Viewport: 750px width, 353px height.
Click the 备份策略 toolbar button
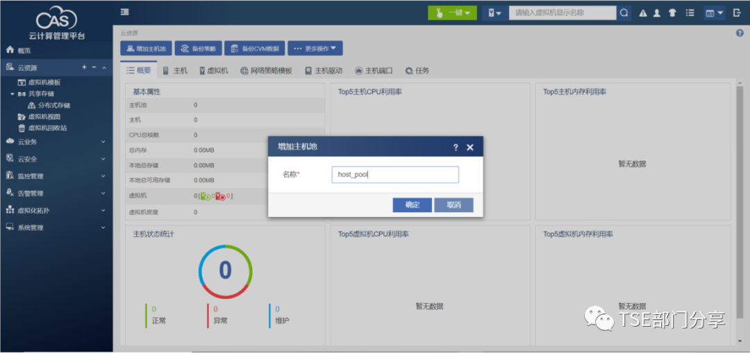tap(198, 49)
